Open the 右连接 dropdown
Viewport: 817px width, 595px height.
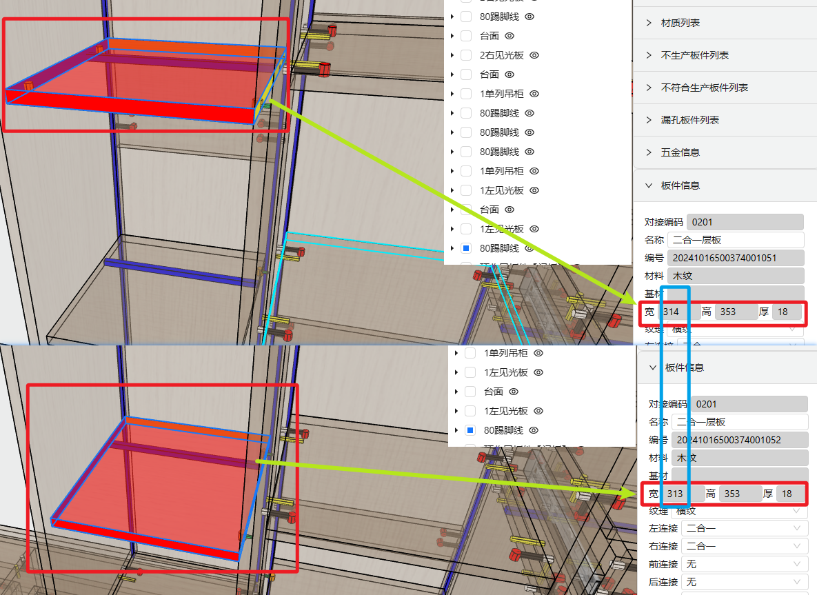click(x=745, y=546)
